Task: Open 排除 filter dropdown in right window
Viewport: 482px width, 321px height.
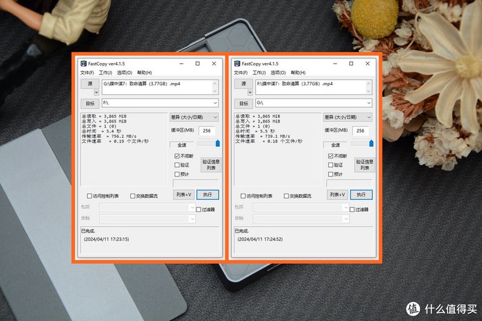Action: [x=301, y=219]
